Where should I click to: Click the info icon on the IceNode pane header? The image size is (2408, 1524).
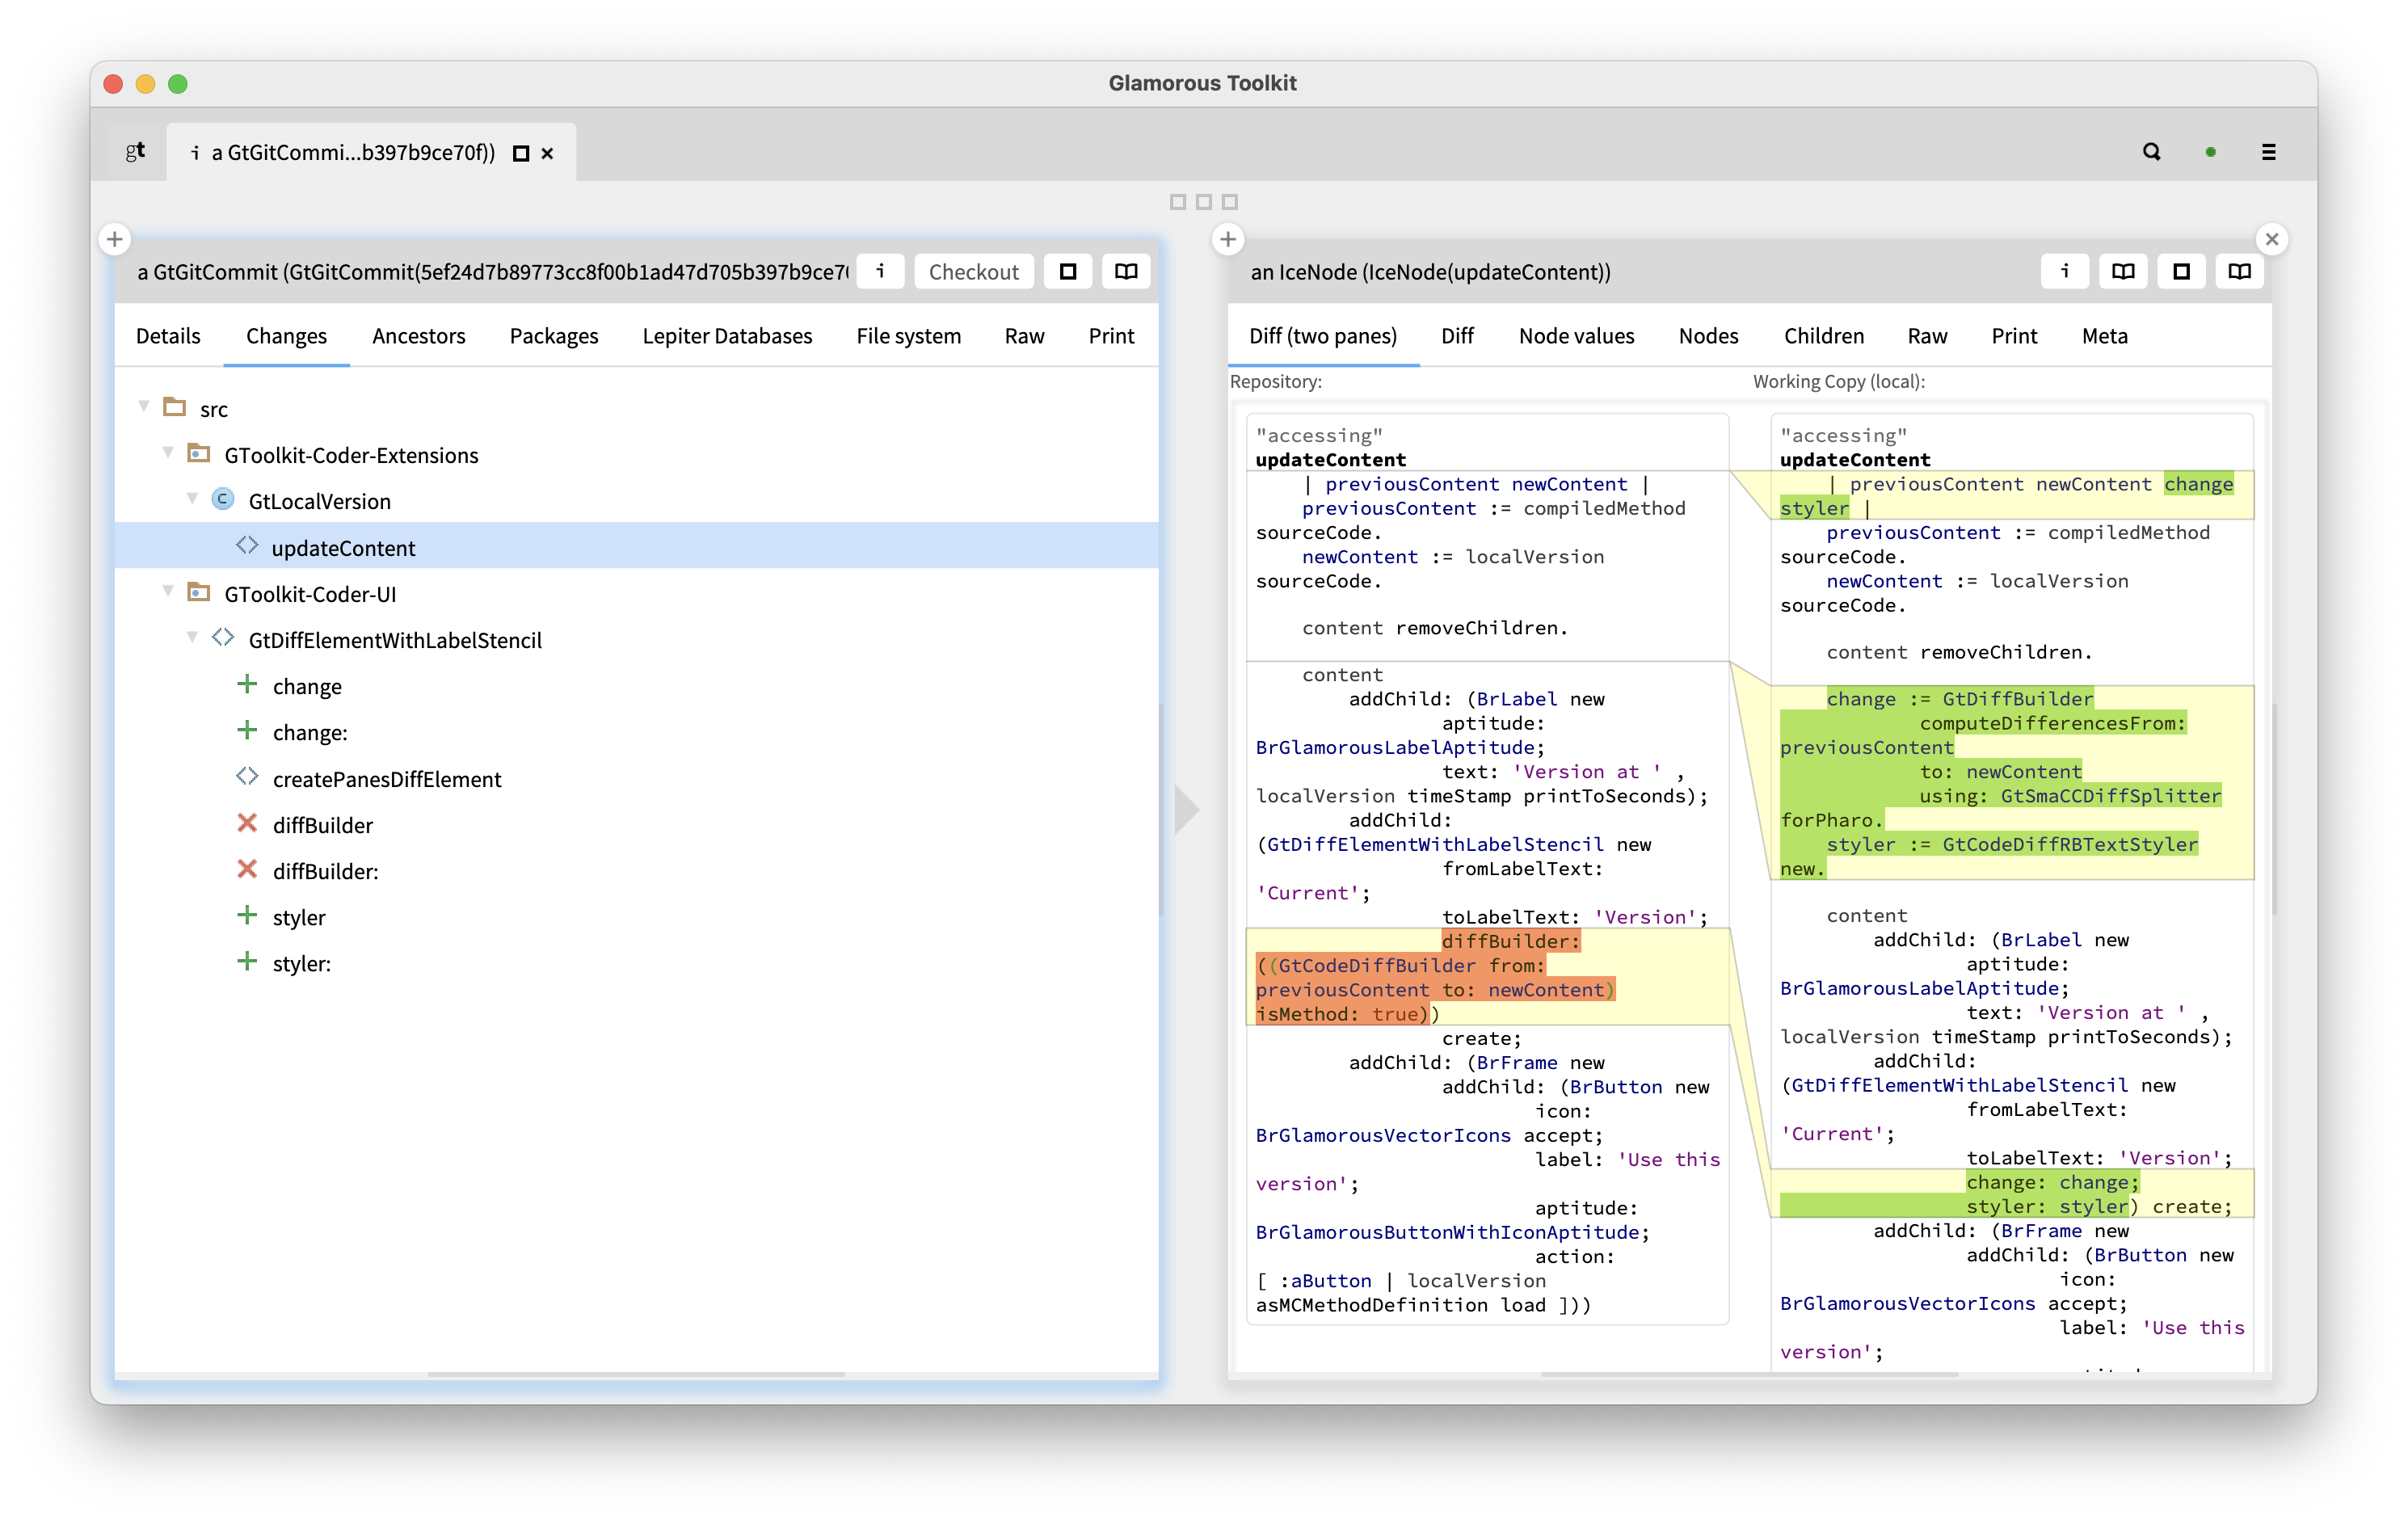tap(2064, 271)
